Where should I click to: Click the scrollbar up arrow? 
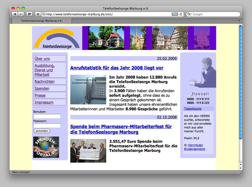241,164
